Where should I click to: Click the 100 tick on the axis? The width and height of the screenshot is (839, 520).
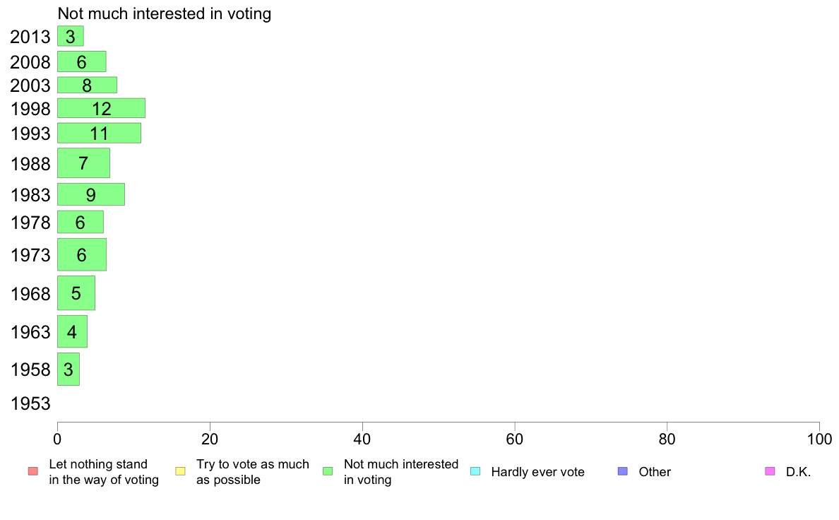coord(819,439)
